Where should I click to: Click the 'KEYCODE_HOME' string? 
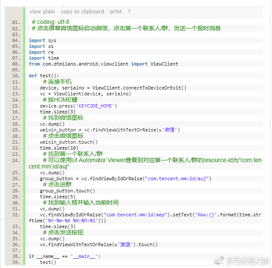tap(95, 106)
